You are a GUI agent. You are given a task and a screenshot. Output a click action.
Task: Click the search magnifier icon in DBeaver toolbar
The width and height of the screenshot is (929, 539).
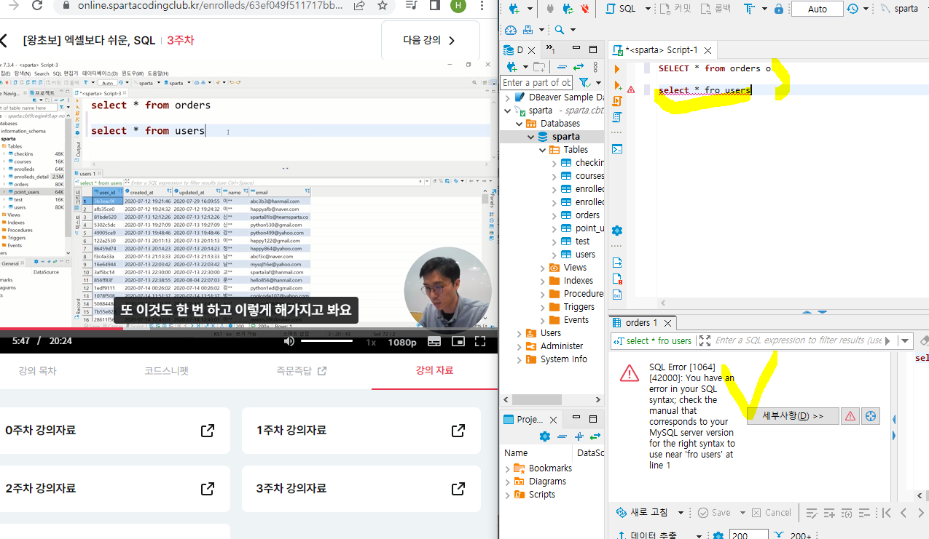(x=559, y=30)
